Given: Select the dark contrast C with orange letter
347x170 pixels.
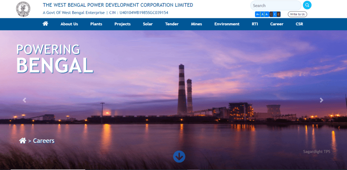Looking at the screenshot, I should (x=279, y=14).
